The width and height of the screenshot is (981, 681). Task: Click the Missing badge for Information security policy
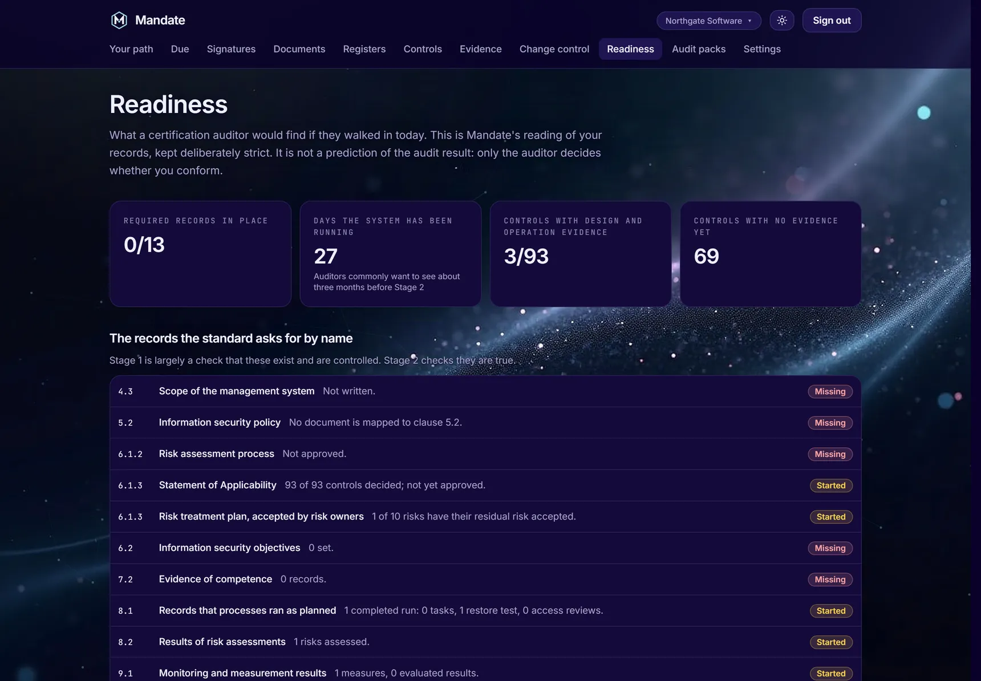coord(830,423)
